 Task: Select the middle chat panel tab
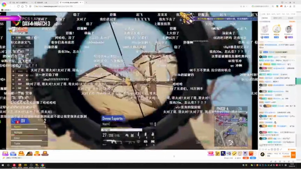(277, 18)
